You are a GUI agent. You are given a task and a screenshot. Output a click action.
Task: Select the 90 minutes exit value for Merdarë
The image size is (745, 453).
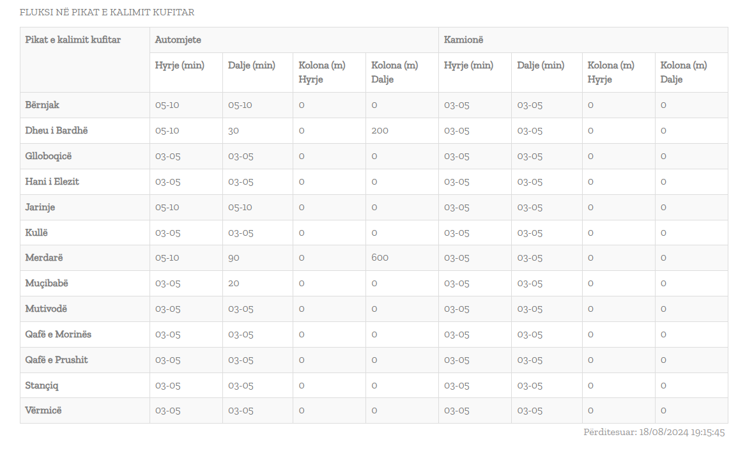point(234,257)
